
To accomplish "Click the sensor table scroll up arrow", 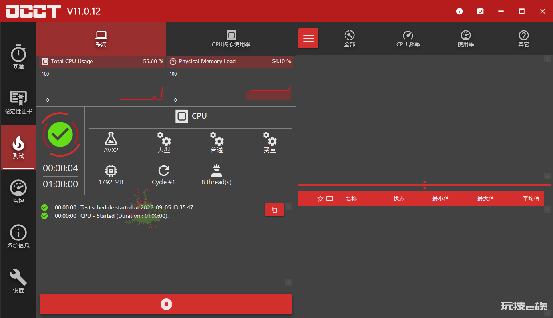I will (548, 209).
